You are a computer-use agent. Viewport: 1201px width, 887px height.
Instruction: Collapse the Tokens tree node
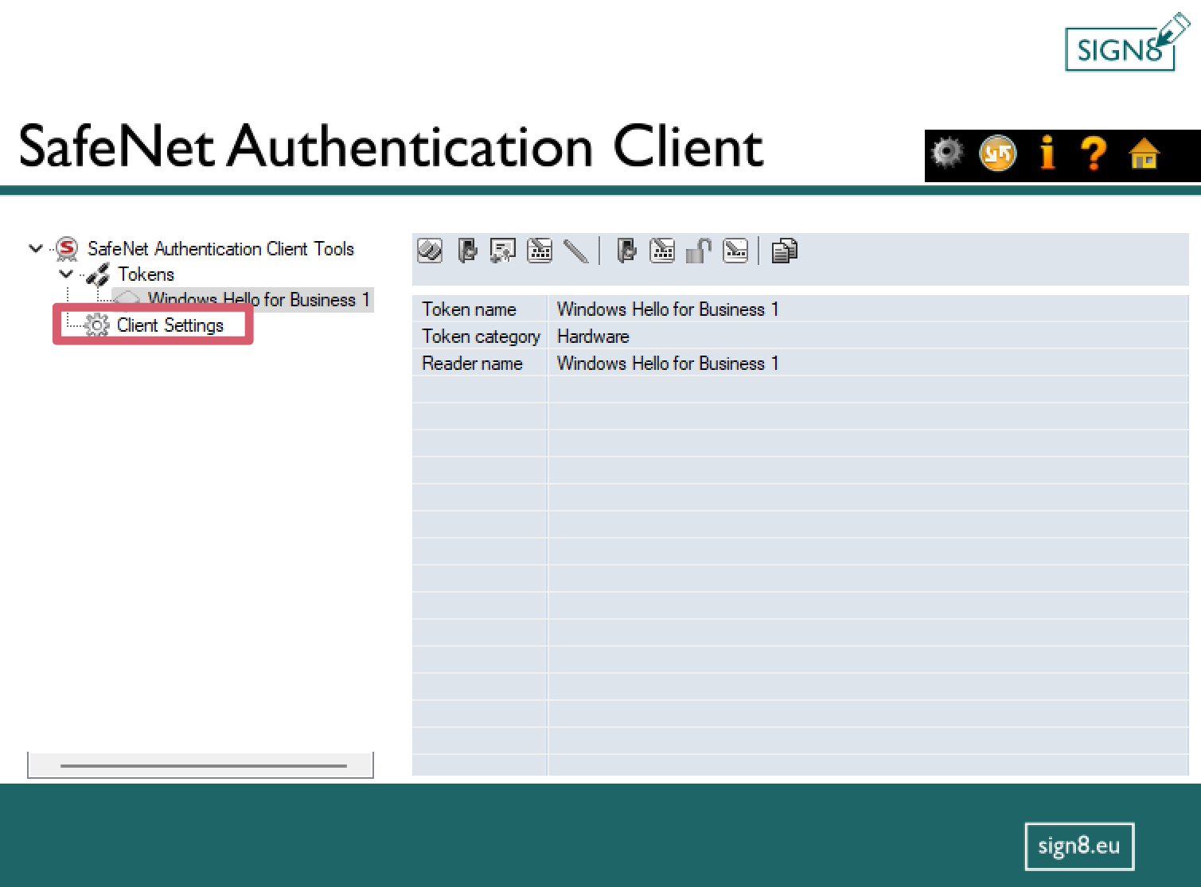coord(66,274)
